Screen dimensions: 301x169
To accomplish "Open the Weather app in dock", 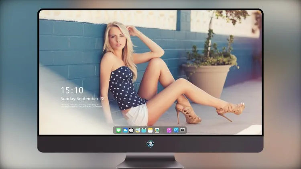I will 125,130.
